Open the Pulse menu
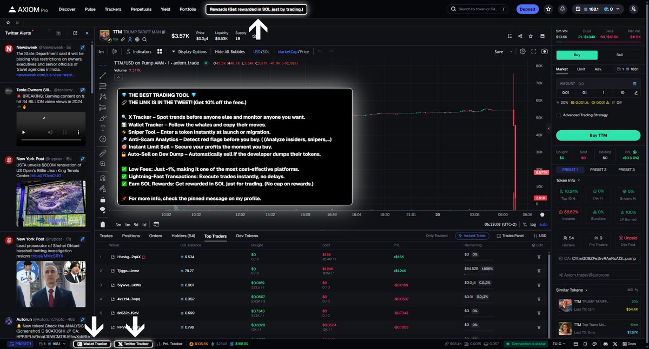649x349 pixels. click(90, 9)
